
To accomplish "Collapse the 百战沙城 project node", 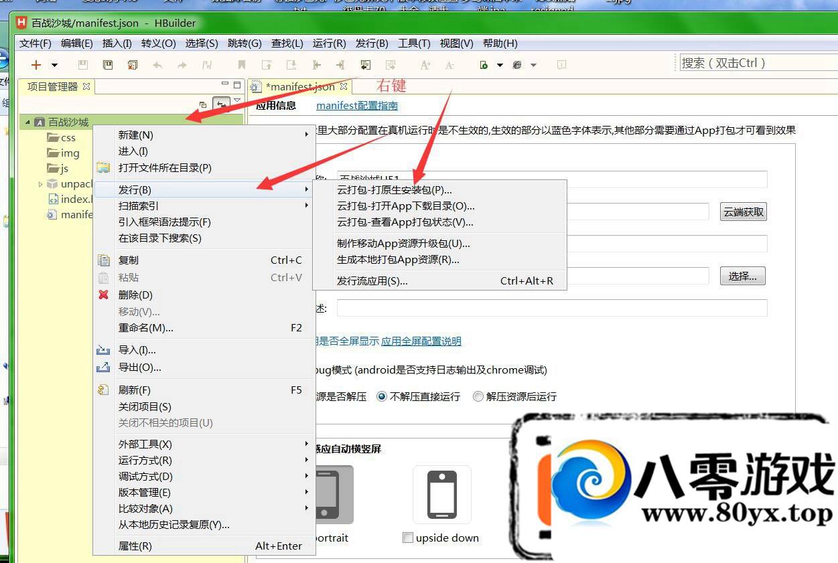I will click(27, 123).
